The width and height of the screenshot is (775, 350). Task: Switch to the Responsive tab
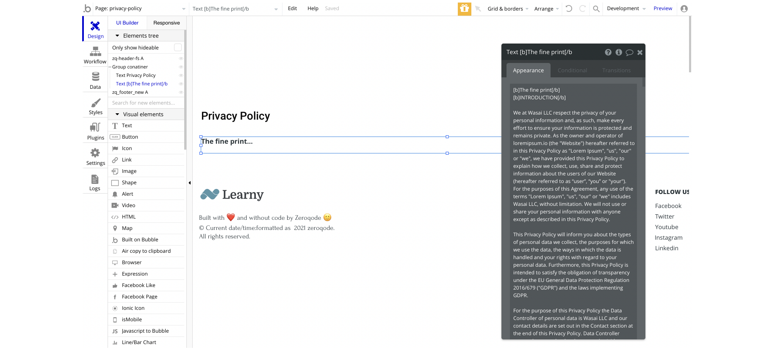(166, 23)
